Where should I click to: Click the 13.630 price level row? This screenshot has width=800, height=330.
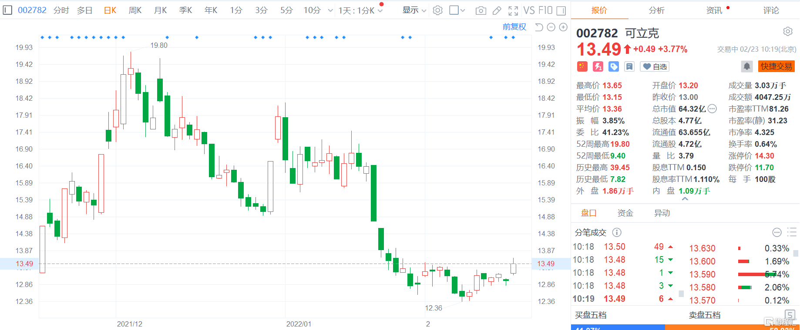pyautogui.click(x=739, y=248)
